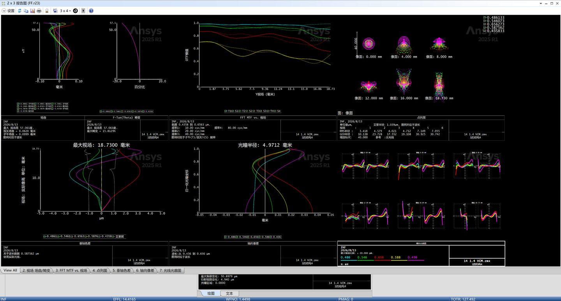This screenshot has width=561, height=301.
Task: Click the window layout icon beside 3 x 4
Action: 55,11
